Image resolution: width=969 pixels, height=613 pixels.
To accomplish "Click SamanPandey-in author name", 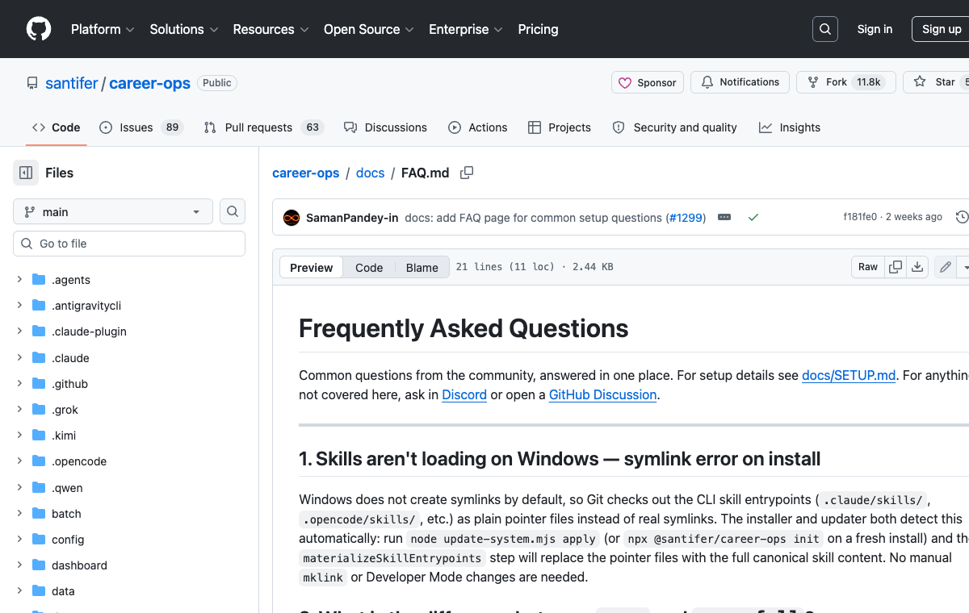I will click(x=352, y=218).
